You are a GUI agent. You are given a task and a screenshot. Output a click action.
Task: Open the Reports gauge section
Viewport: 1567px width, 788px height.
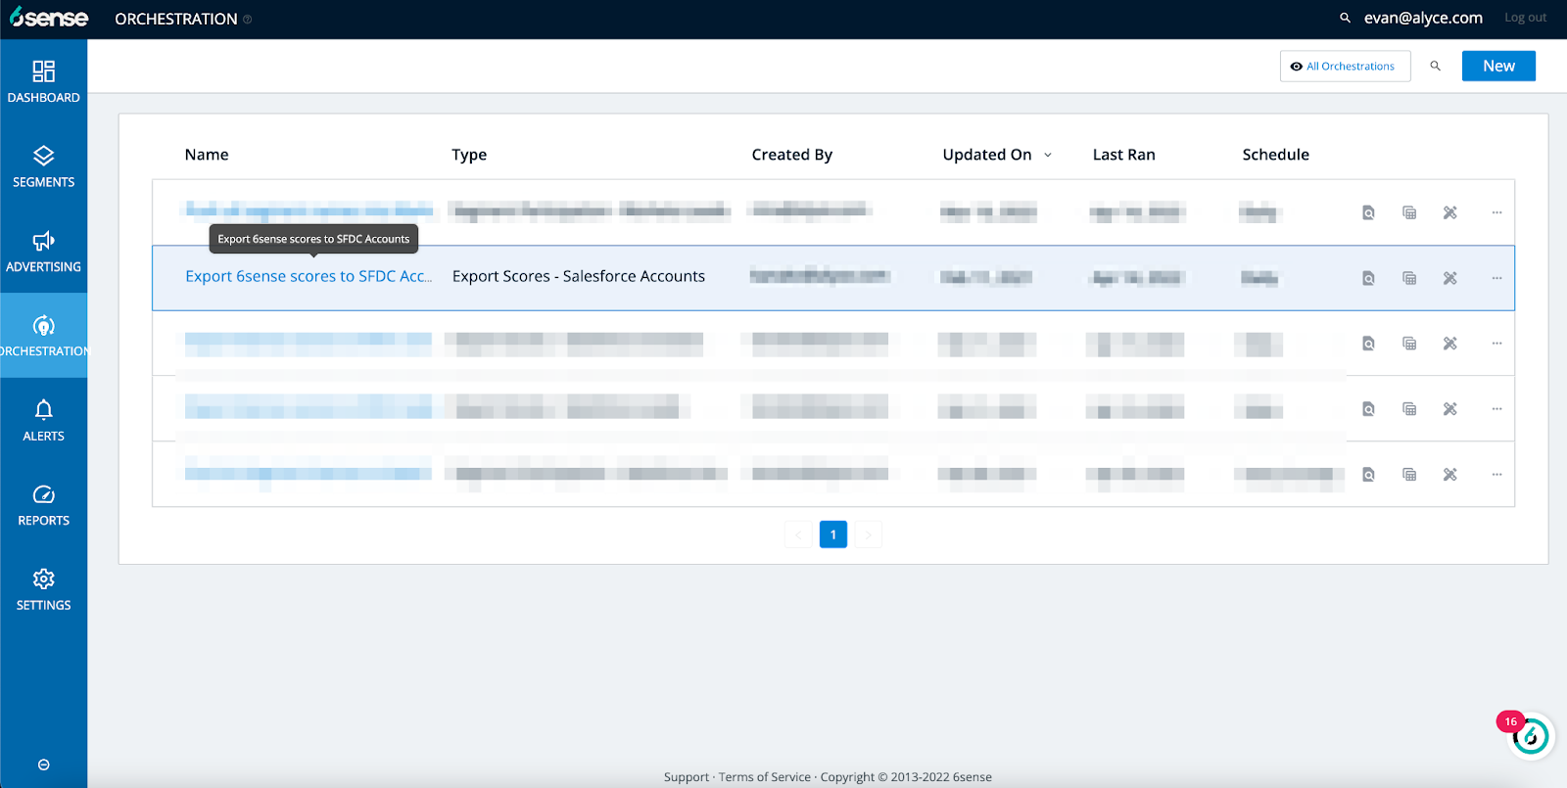pos(43,505)
